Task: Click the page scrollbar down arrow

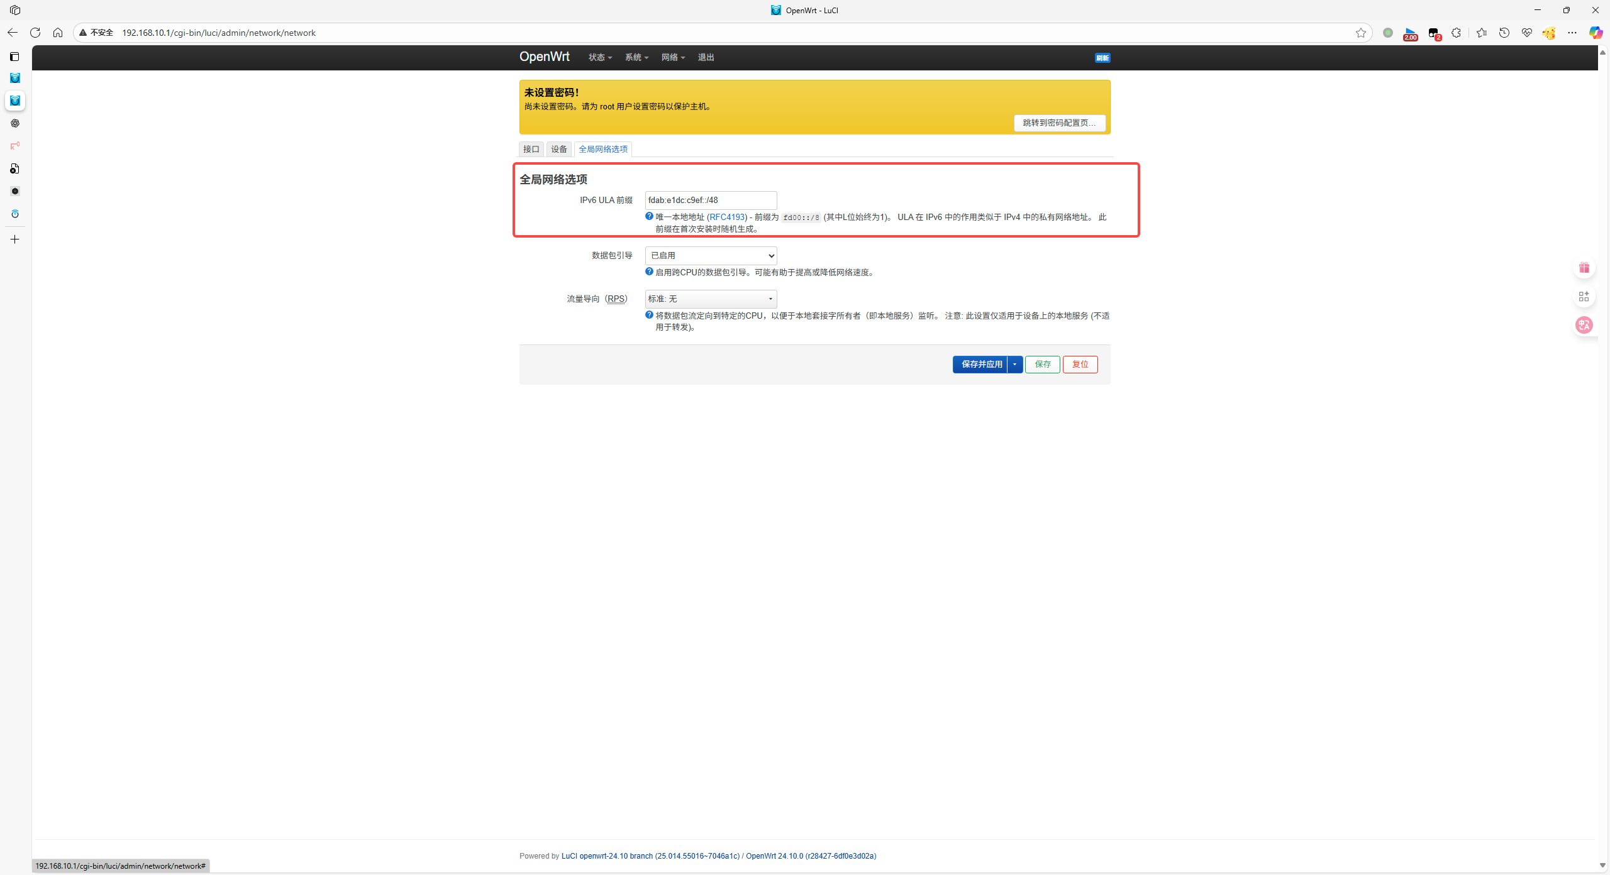Action: pos(1602,866)
